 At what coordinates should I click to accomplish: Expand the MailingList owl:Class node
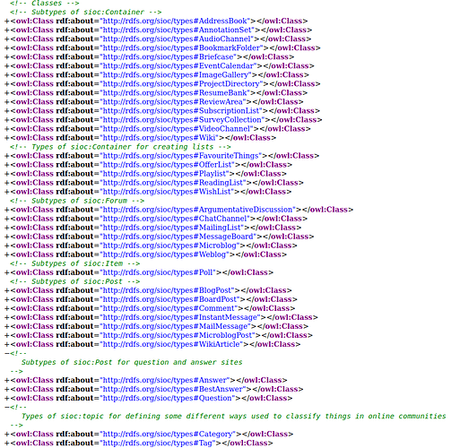pos(7,228)
